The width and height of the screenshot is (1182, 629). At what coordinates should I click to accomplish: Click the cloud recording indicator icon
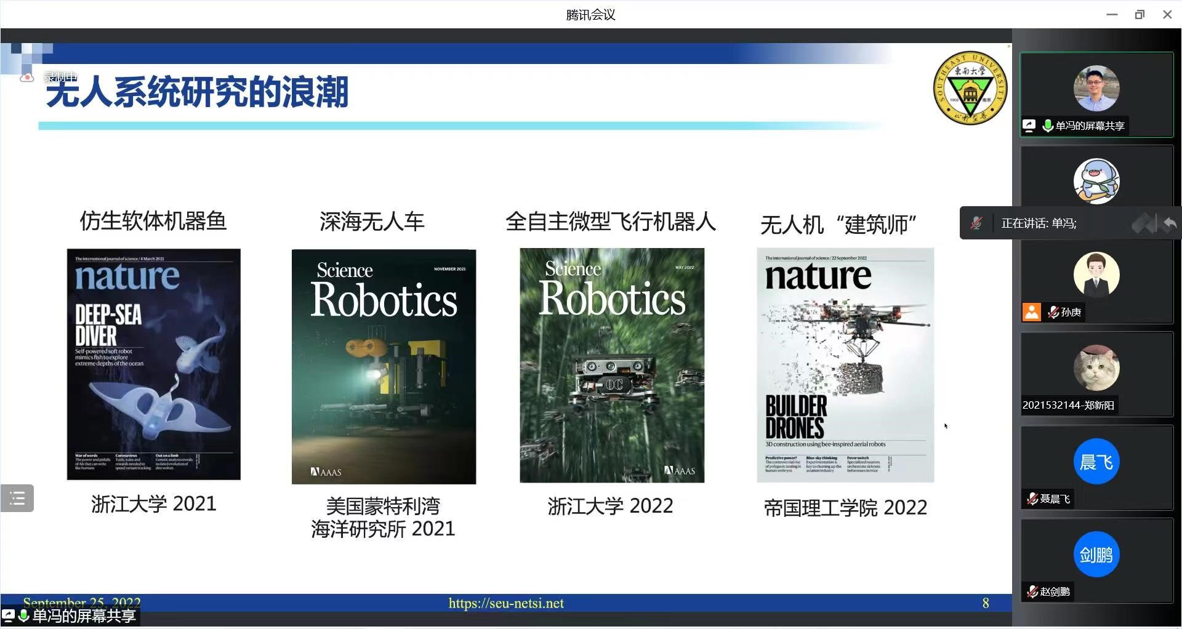point(26,78)
